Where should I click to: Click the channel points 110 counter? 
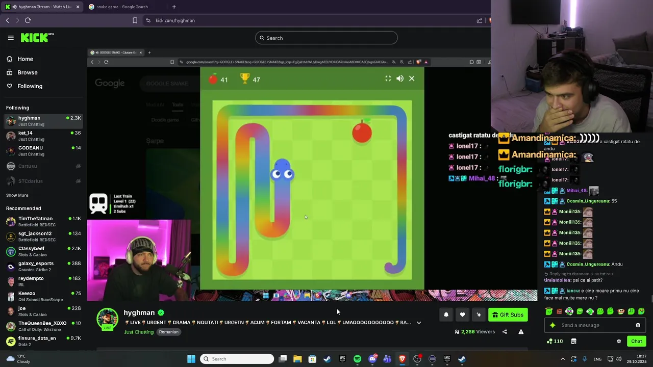tap(555, 342)
